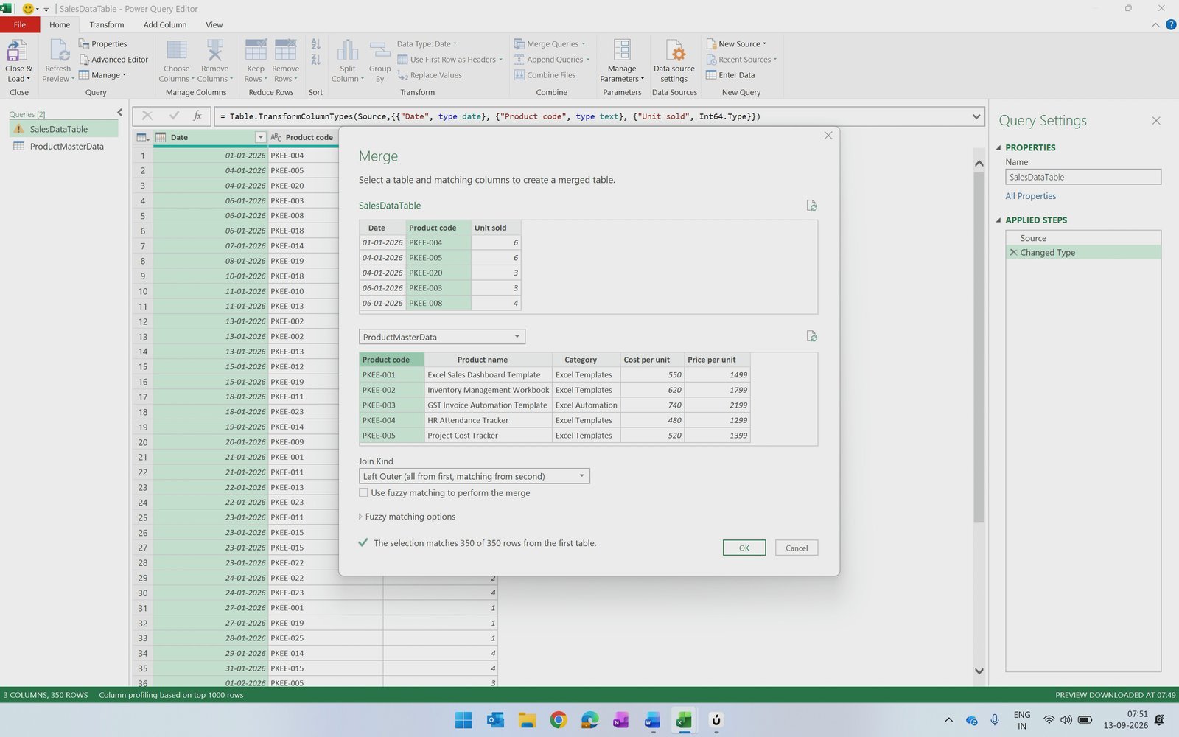Sort ascending with the A-Z icon

click(315, 44)
